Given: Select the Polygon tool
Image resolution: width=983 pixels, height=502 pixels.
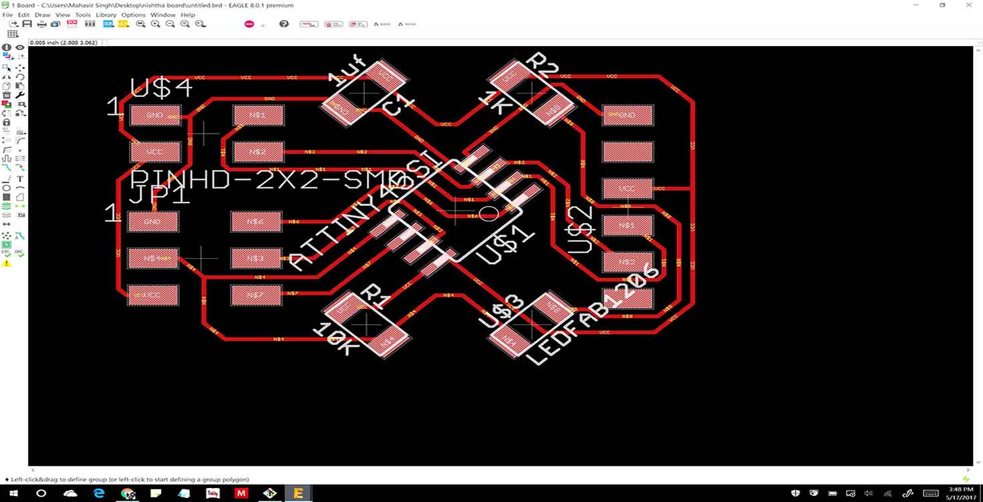Looking at the screenshot, I should click(x=20, y=197).
